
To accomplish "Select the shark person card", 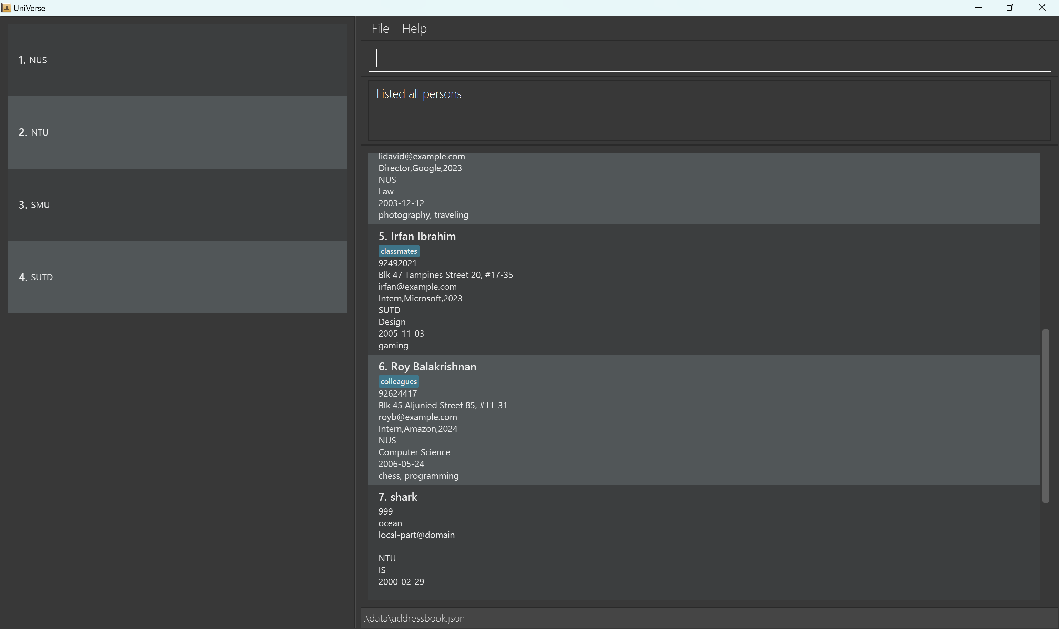I will coord(703,542).
